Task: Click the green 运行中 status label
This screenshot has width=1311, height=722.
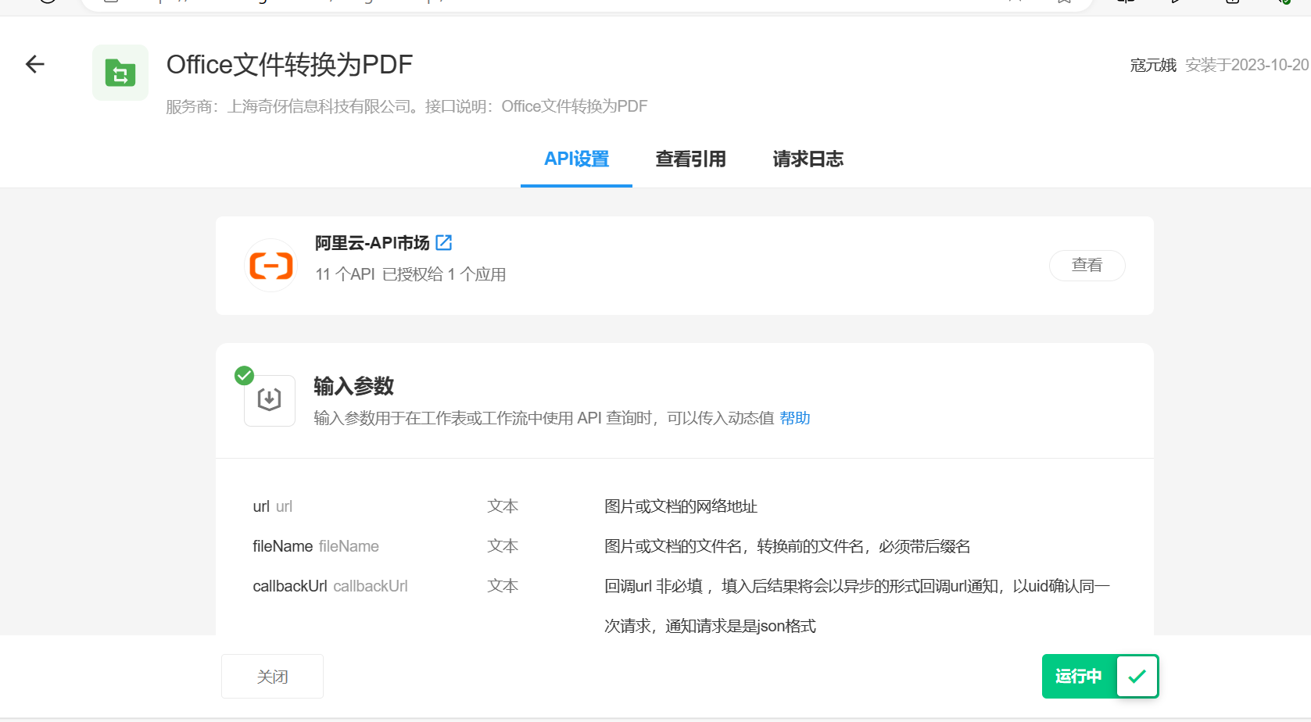Action: tap(1078, 676)
